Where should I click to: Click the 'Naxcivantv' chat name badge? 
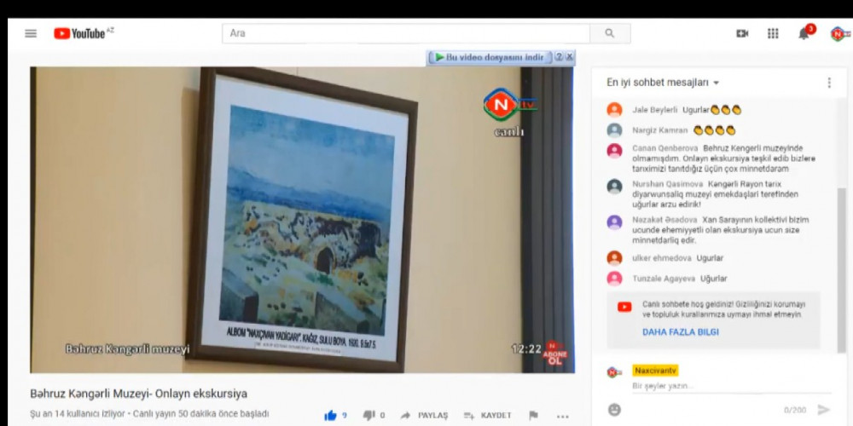tap(655, 371)
